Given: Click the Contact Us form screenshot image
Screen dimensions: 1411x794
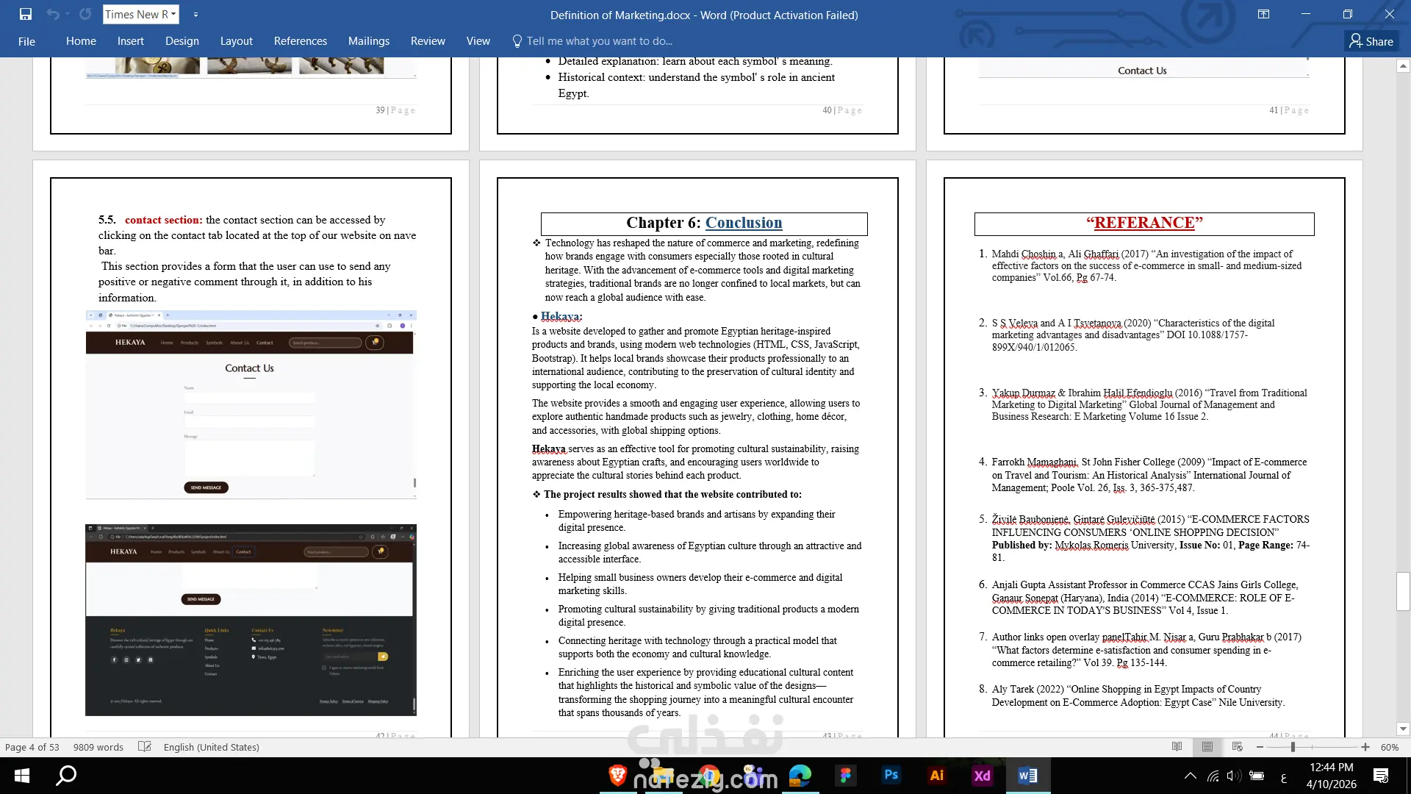Looking at the screenshot, I should (x=251, y=405).
